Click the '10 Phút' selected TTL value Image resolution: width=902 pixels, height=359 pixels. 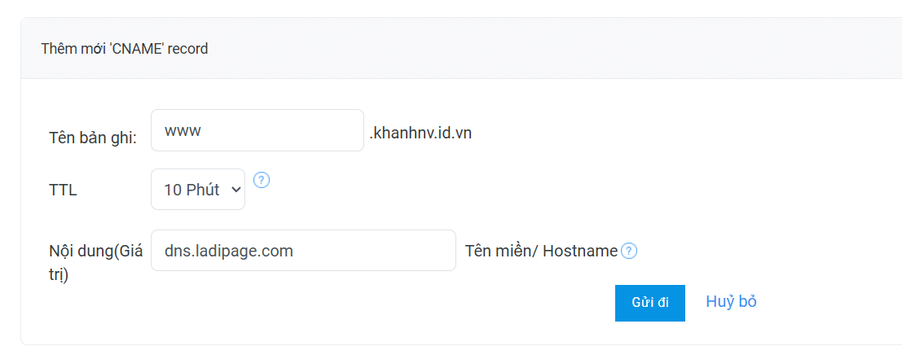coord(191,190)
